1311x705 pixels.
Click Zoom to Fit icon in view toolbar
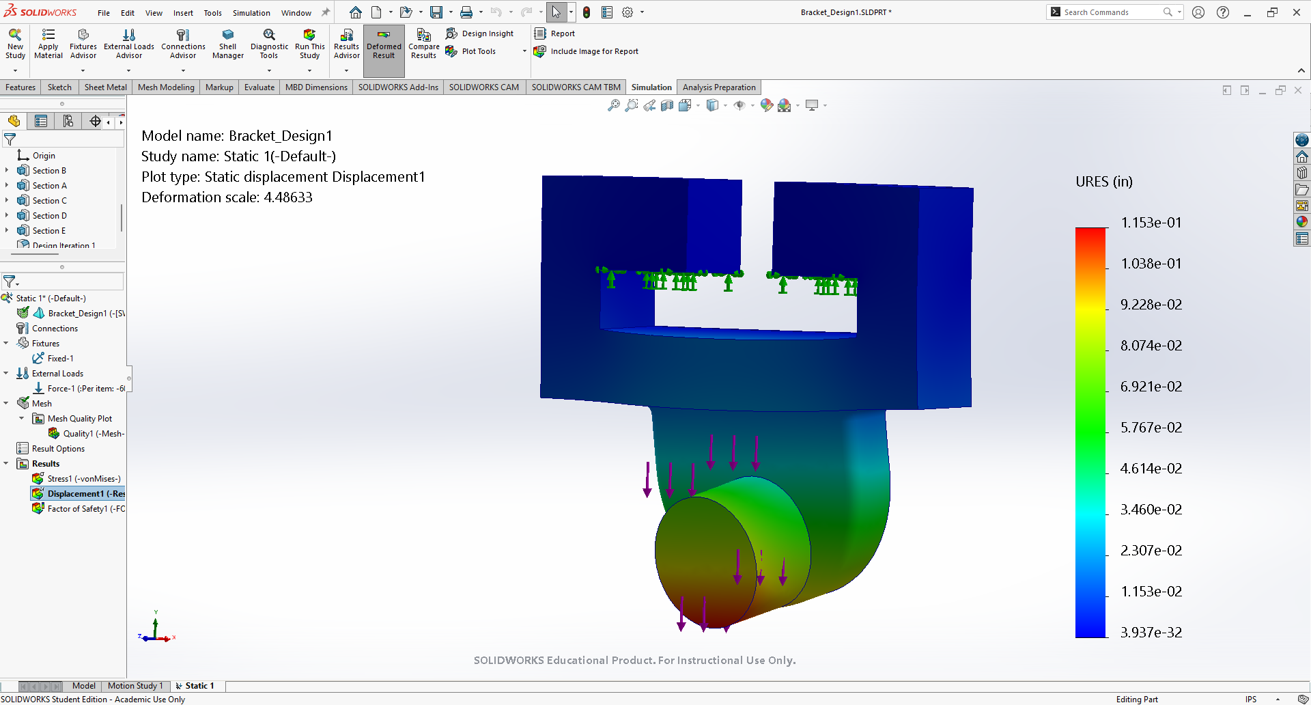point(614,105)
